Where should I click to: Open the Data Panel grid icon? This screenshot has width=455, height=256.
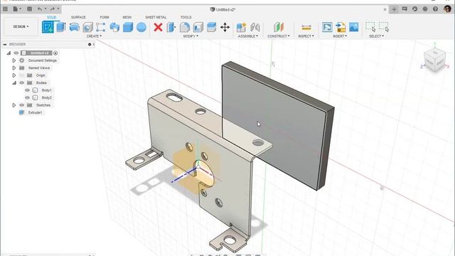(5, 9)
